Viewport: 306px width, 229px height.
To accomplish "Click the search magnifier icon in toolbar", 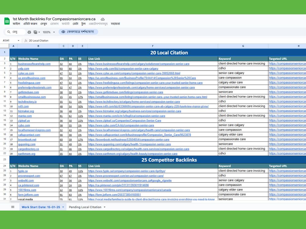I will point(9,32).
